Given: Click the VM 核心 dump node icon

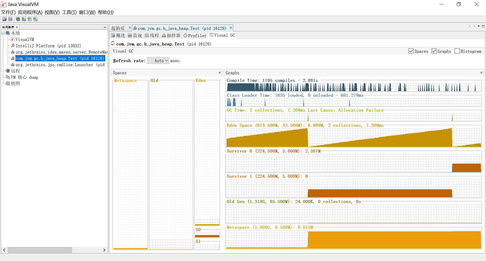Looking at the screenshot, I should (x=8, y=77).
